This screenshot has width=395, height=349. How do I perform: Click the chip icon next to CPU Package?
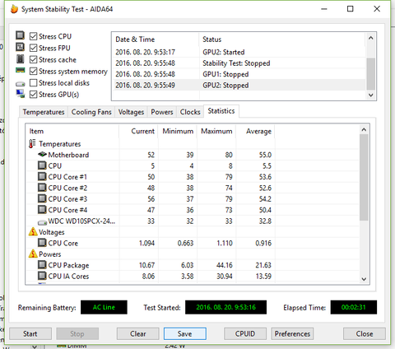pyautogui.click(x=42, y=265)
